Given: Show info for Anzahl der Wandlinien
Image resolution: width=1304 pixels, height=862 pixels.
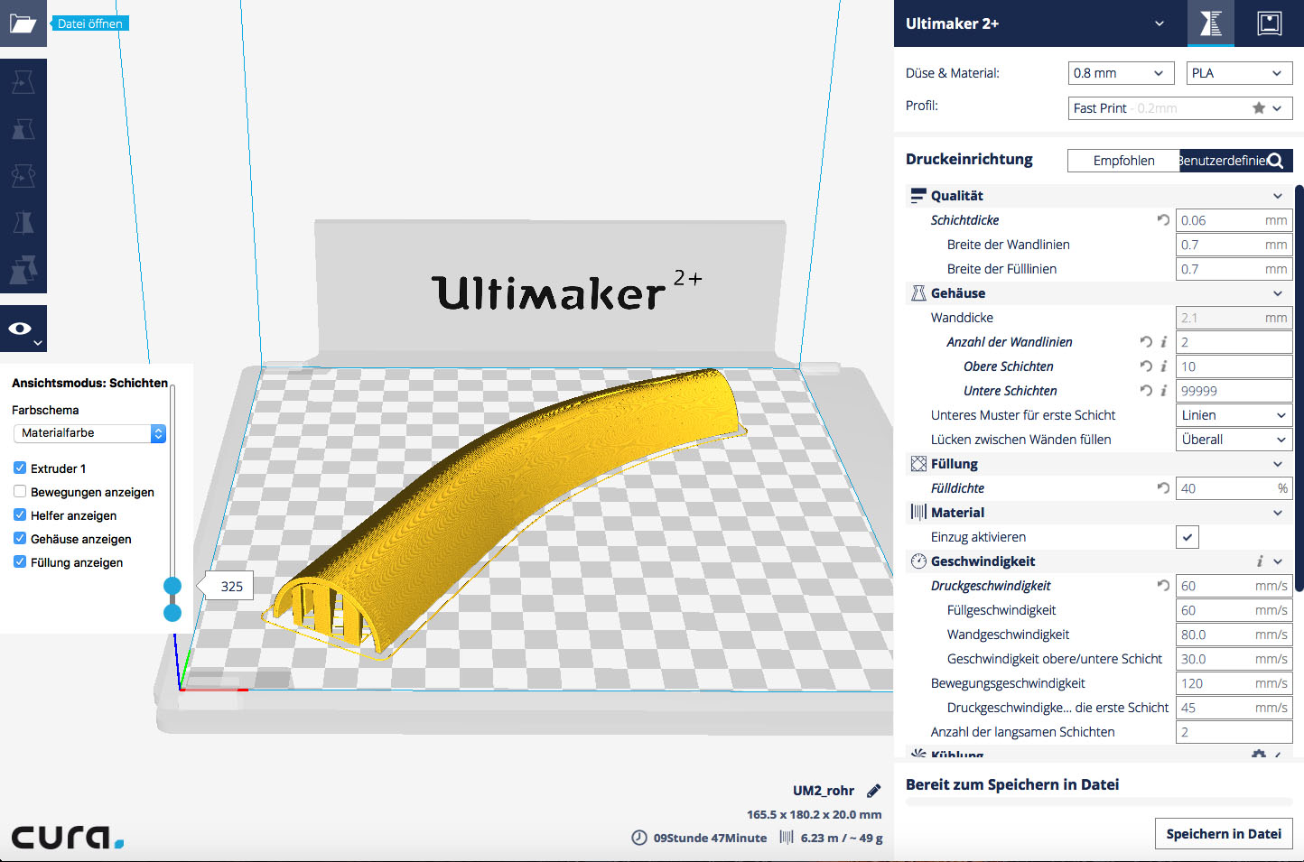Looking at the screenshot, I should [1163, 342].
